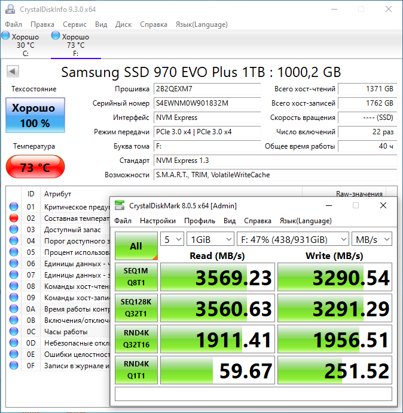This screenshot has width=403, height=413.
Task: Click the transfer mode field PCIe 3.0 x4
Action: 207,132
